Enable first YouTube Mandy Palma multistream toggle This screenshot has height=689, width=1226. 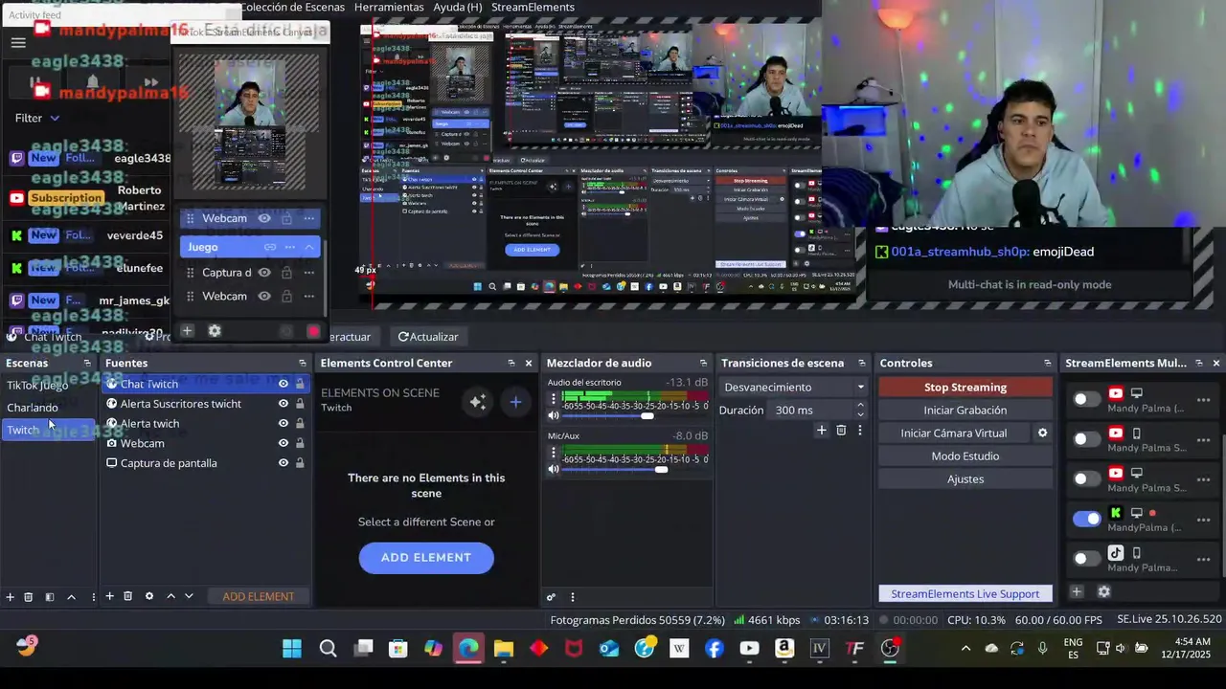coord(1087,399)
